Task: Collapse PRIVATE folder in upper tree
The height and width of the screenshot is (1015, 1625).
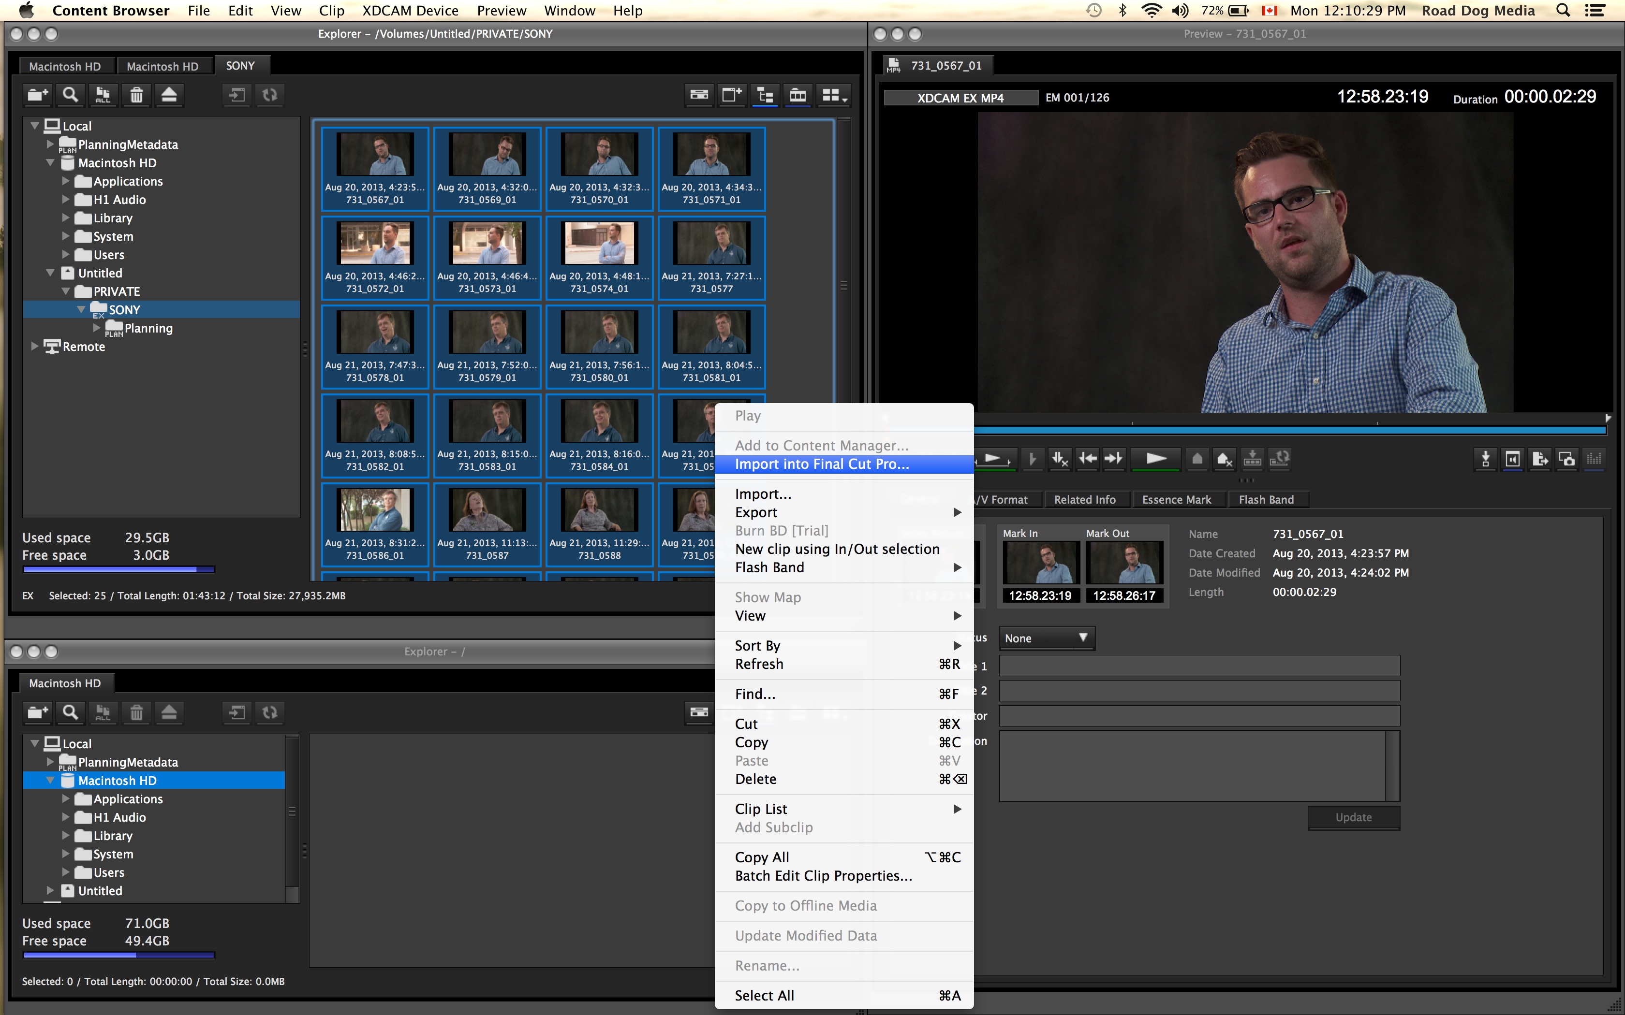Action: click(x=66, y=291)
